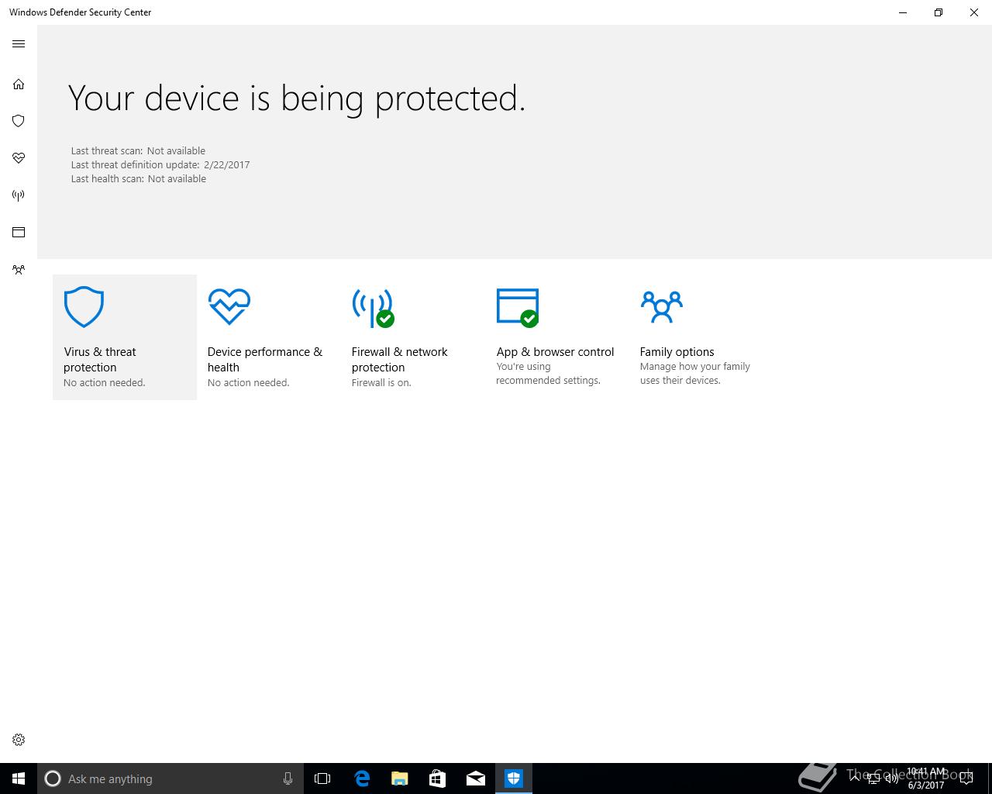Go to Home in the sidebar

point(19,84)
